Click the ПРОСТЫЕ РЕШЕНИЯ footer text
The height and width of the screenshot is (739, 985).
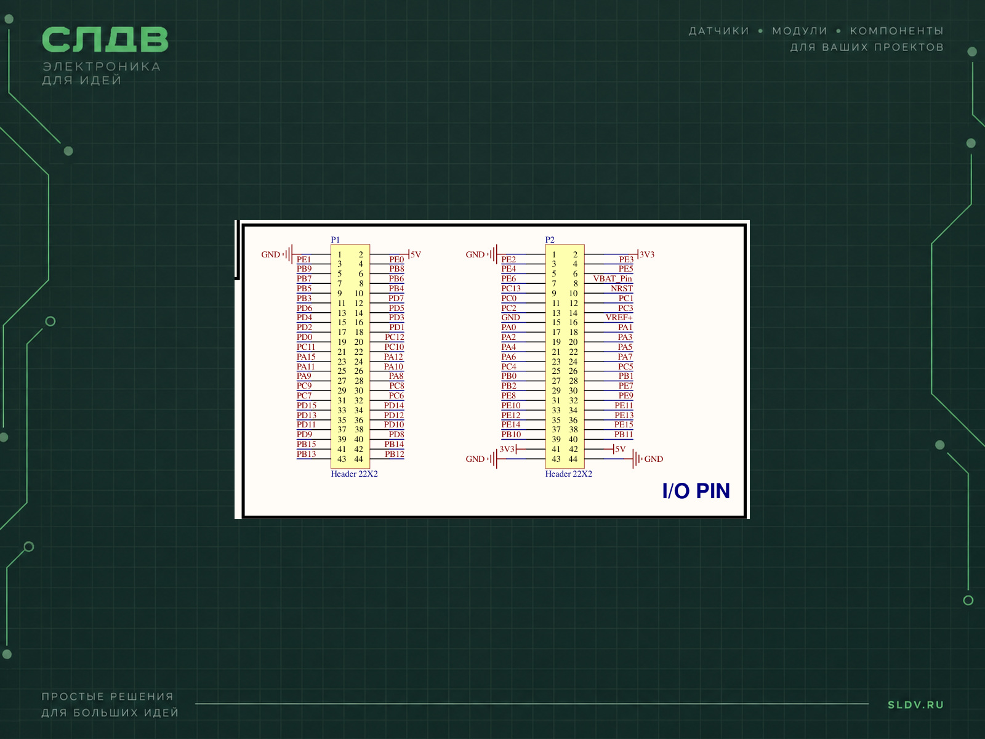click(108, 697)
